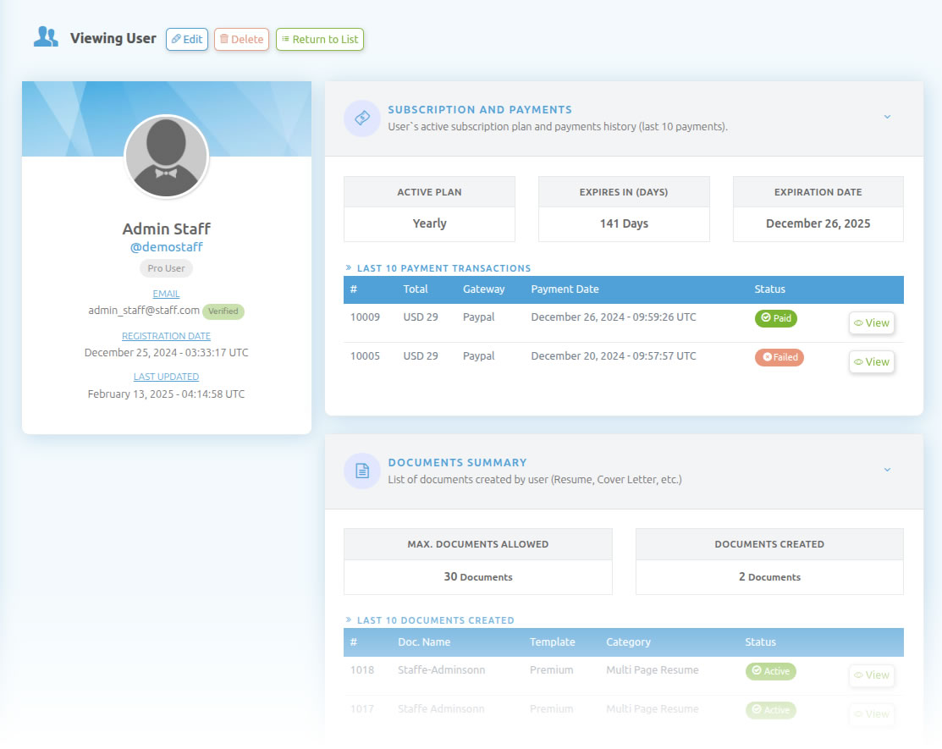Click the Gateway column header

tap(483, 289)
